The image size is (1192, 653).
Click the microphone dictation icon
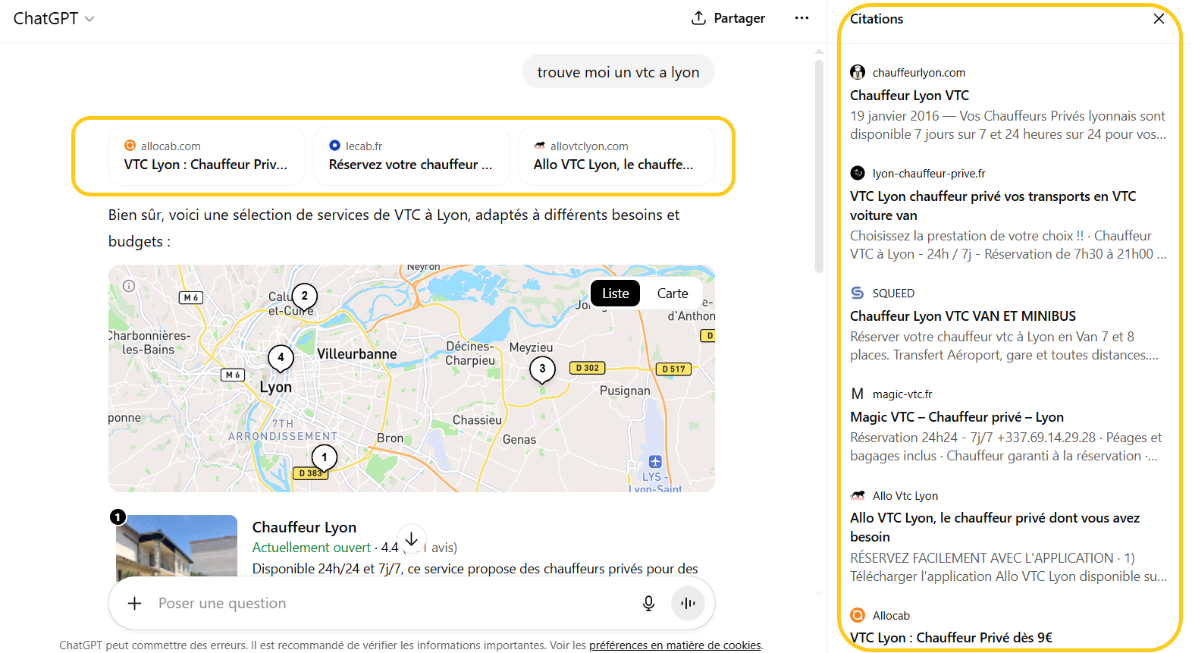coord(648,603)
